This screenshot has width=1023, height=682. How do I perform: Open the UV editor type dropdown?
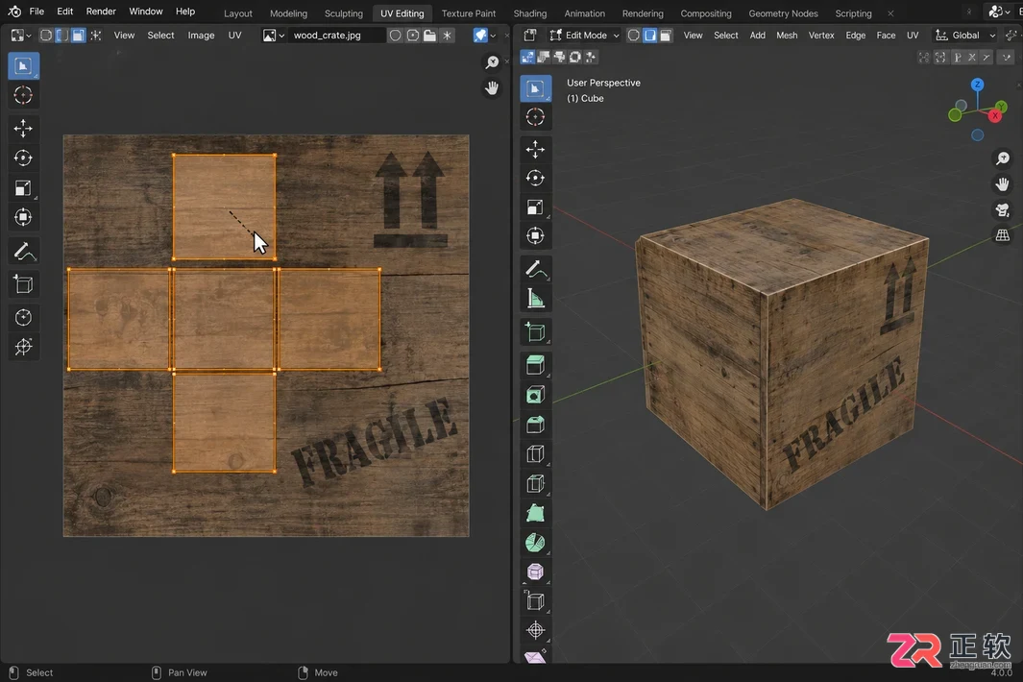pyautogui.click(x=21, y=36)
